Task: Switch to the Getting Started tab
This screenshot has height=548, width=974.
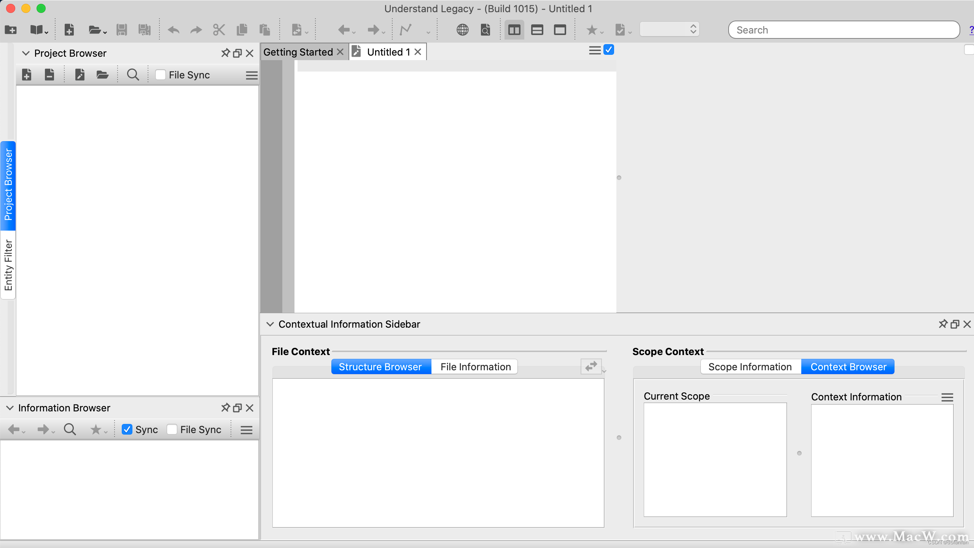Action: coord(298,52)
